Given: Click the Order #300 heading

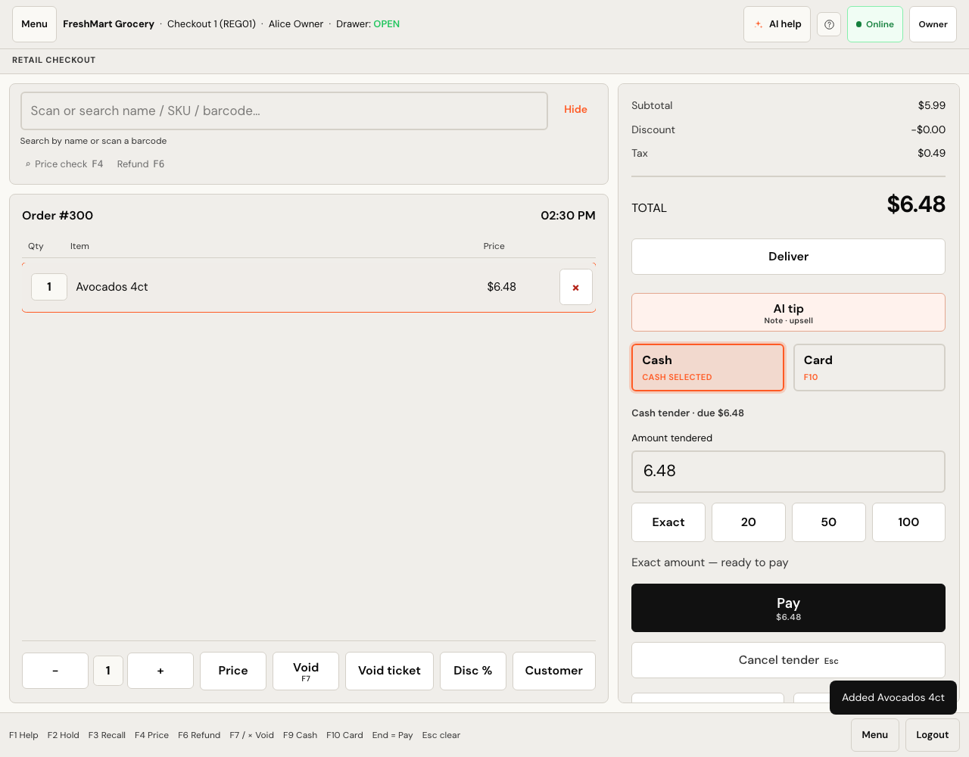Looking at the screenshot, I should 58,216.
